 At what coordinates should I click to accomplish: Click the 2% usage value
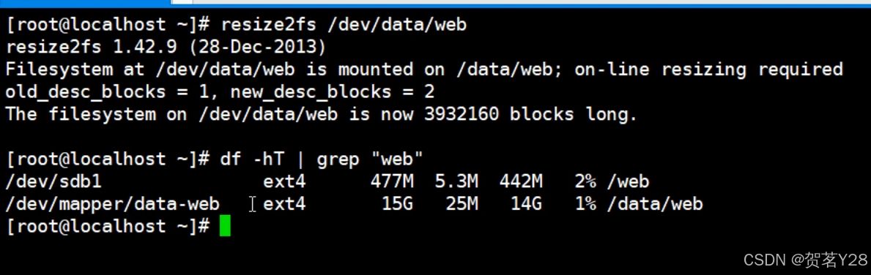coord(585,181)
